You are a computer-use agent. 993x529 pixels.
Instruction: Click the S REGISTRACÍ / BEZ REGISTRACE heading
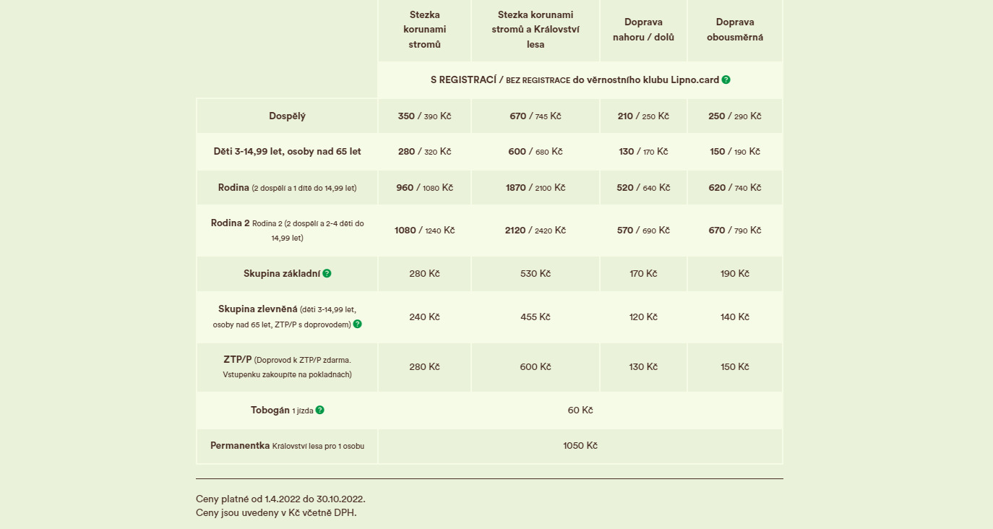(574, 79)
